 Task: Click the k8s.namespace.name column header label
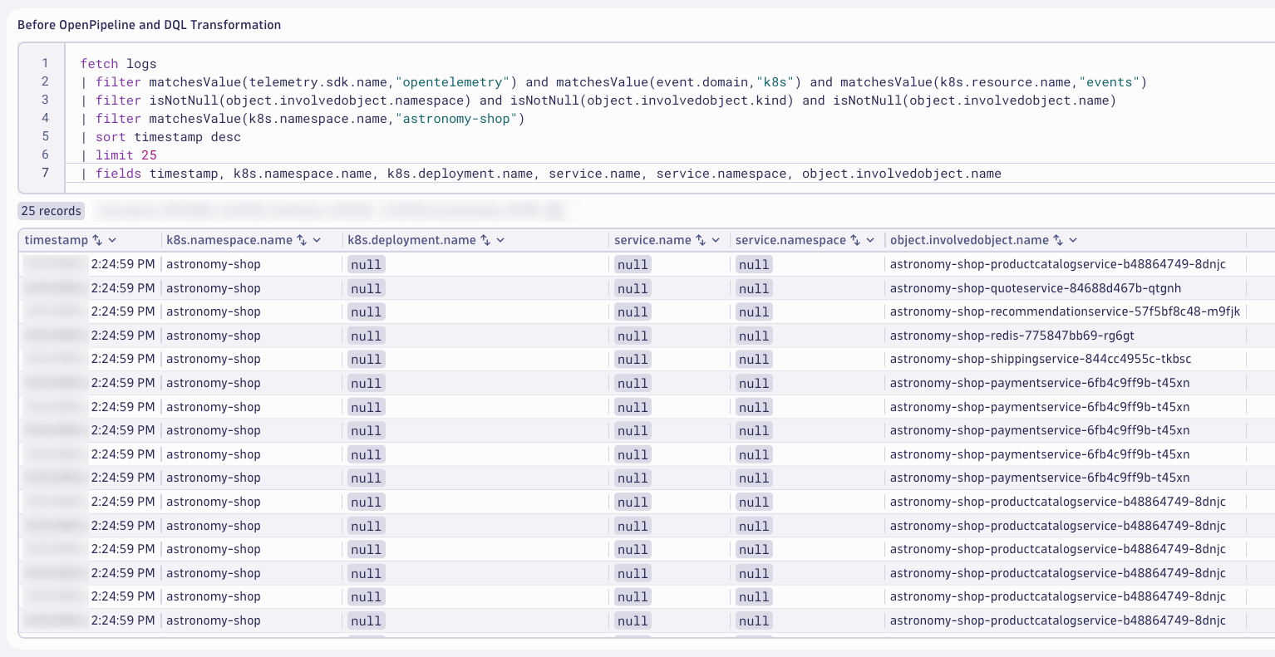click(229, 240)
